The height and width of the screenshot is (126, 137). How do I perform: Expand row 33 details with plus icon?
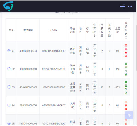(9, 87)
